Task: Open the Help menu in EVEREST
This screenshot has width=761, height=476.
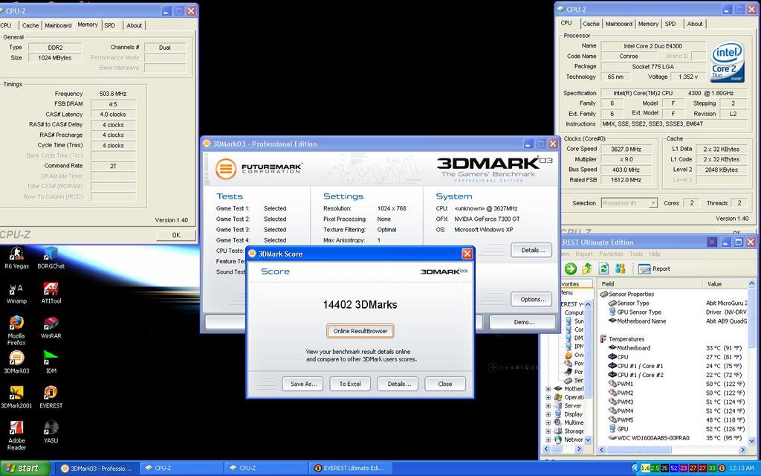Action: point(654,254)
